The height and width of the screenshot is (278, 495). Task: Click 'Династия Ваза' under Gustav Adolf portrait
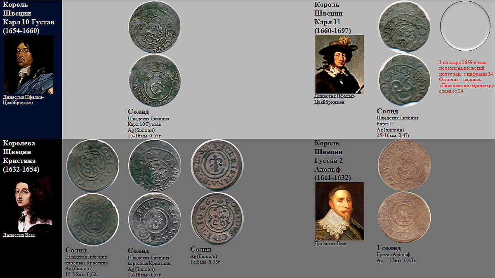coord(330,243)
